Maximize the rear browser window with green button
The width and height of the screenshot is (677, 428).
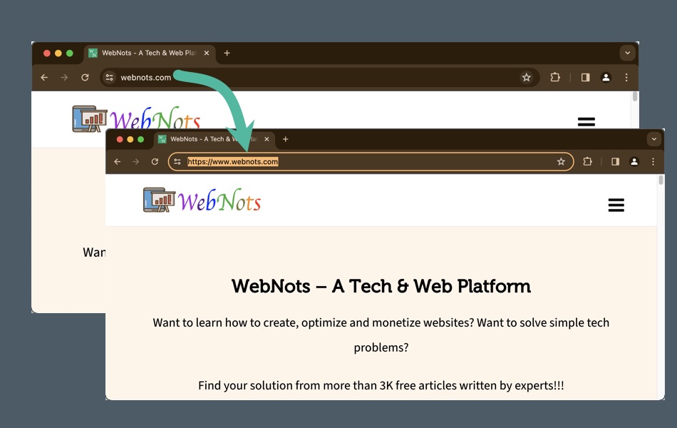point(70,53)
